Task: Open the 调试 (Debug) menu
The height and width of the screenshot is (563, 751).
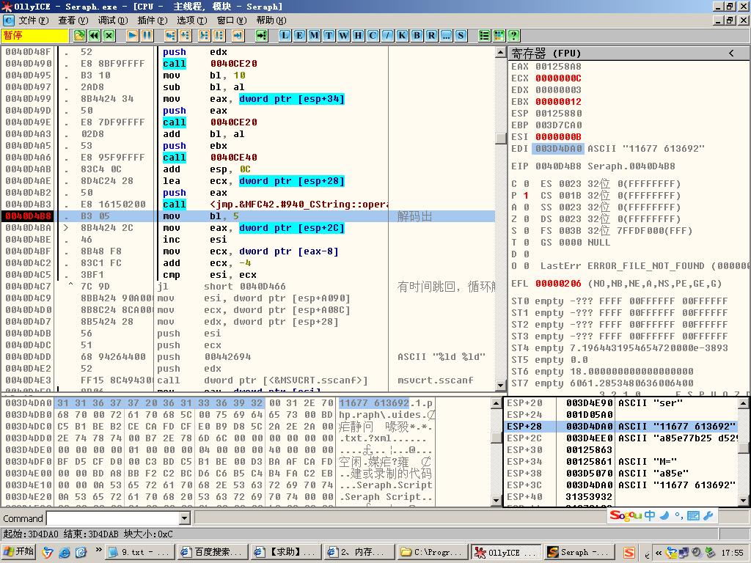Action: tap(112, 21)
